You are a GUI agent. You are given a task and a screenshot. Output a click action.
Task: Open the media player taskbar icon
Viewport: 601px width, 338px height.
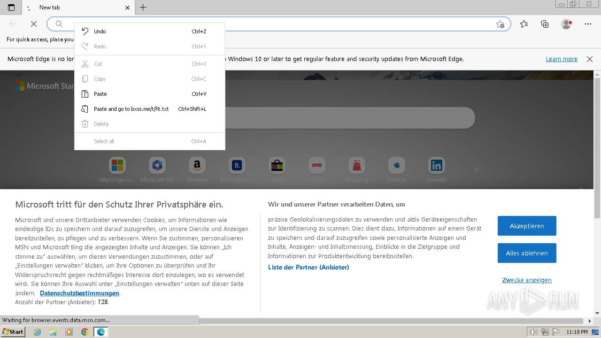tap(69, 332)
